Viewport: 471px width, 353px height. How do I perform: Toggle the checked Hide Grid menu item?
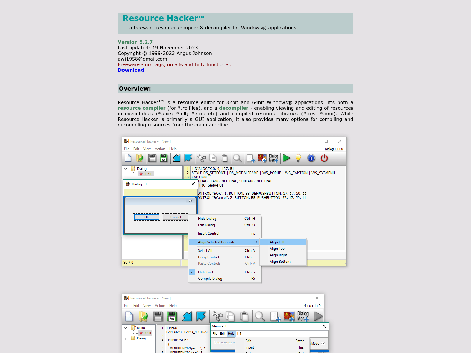tap(225, 272)
